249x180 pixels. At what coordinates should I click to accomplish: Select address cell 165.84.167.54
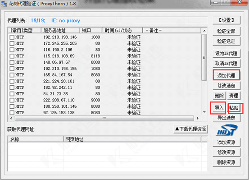[x=58, y=75]
